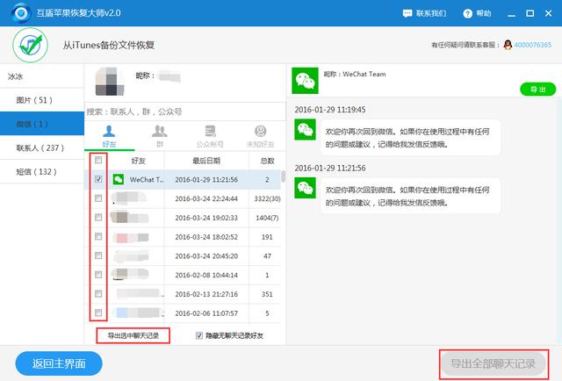
Task: Open the 帮助 help icon
Action: coord(467,14)
